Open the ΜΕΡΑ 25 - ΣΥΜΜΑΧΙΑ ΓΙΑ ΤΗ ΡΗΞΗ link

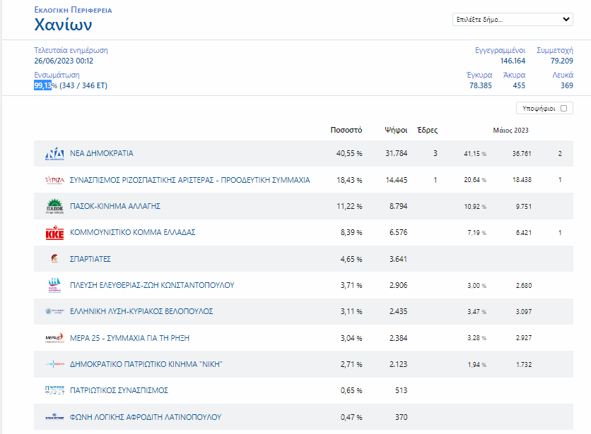point(129,338)
